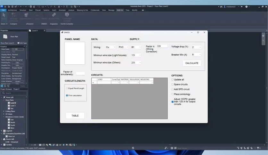The image size is (268, 155).
Task: Select First calculation radio button
Action: point(67,95)
